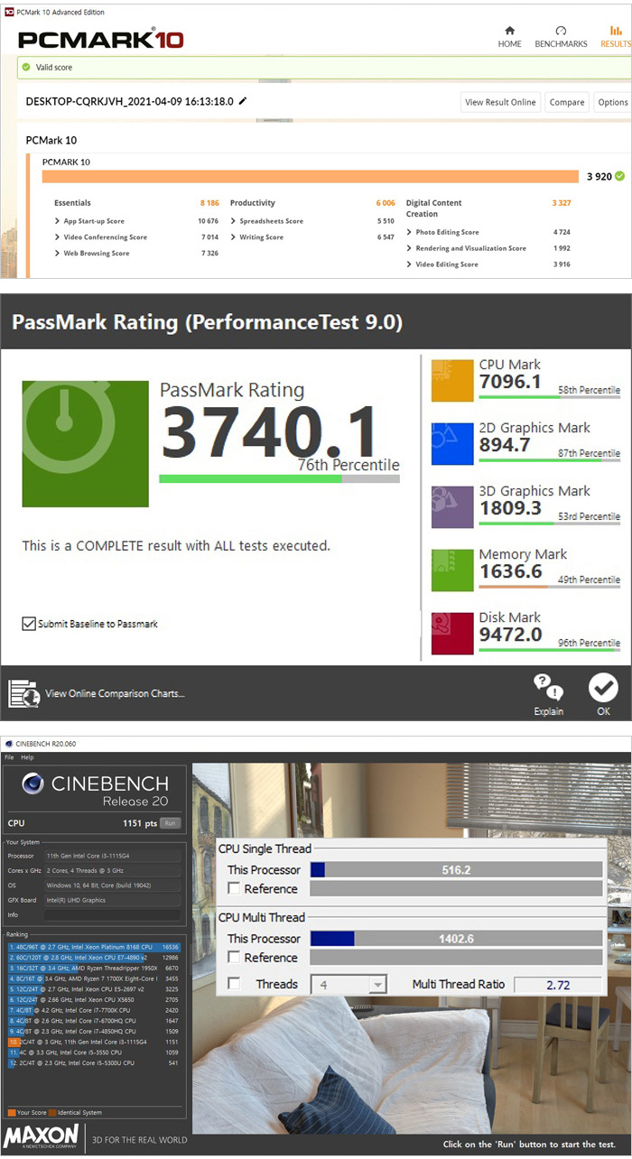The height and width of the screenshot is (1159, 632).
Task: Open the HOME tab in PCMark 10
Action: click(x=509, y=37)
